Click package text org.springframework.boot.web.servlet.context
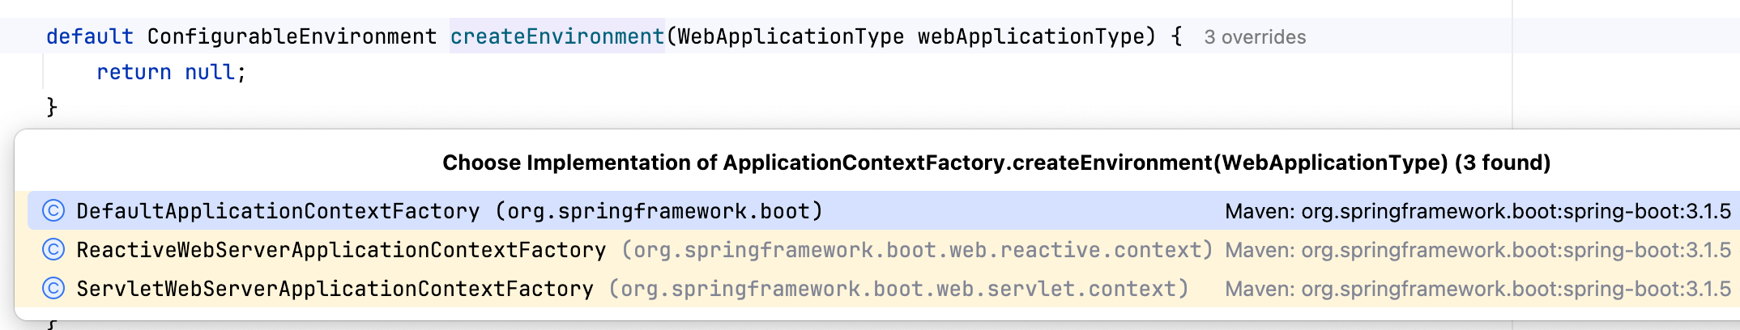 pos(898,289)
